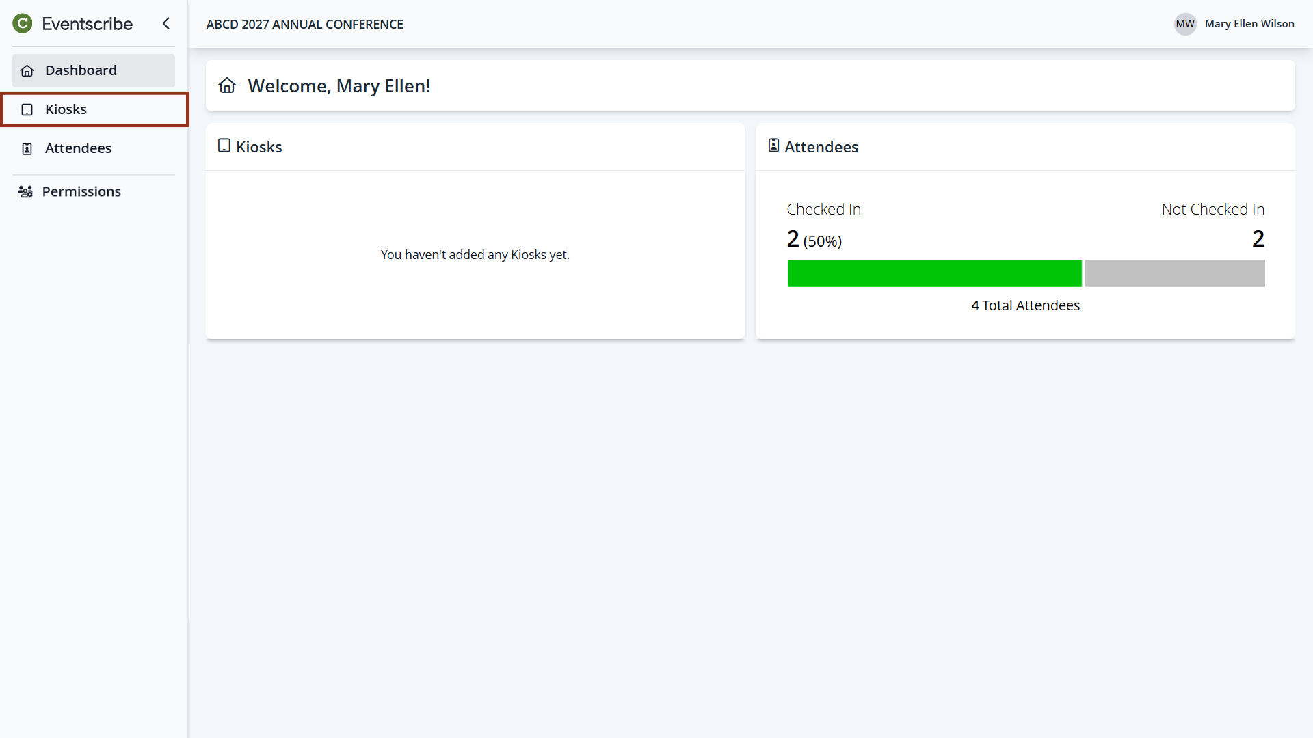Click the Mary Ellen Wilson username
The height and width of the screenshot is (738, 1313).
(1249, 24)
